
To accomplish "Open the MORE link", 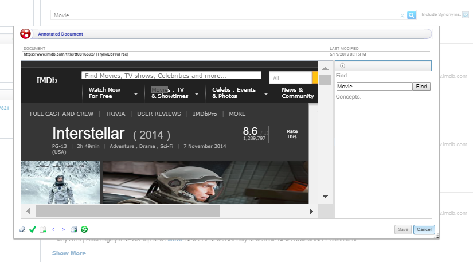I will point(237,114).
